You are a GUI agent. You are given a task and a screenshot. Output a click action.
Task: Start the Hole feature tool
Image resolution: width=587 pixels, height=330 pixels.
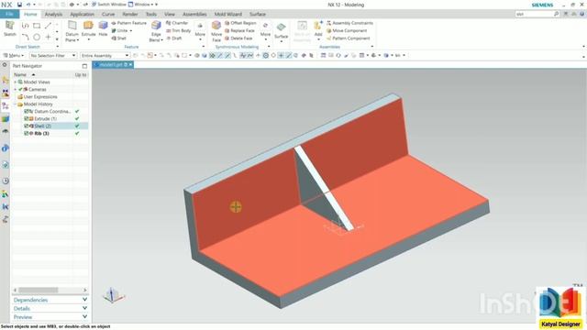coord(103,28)
